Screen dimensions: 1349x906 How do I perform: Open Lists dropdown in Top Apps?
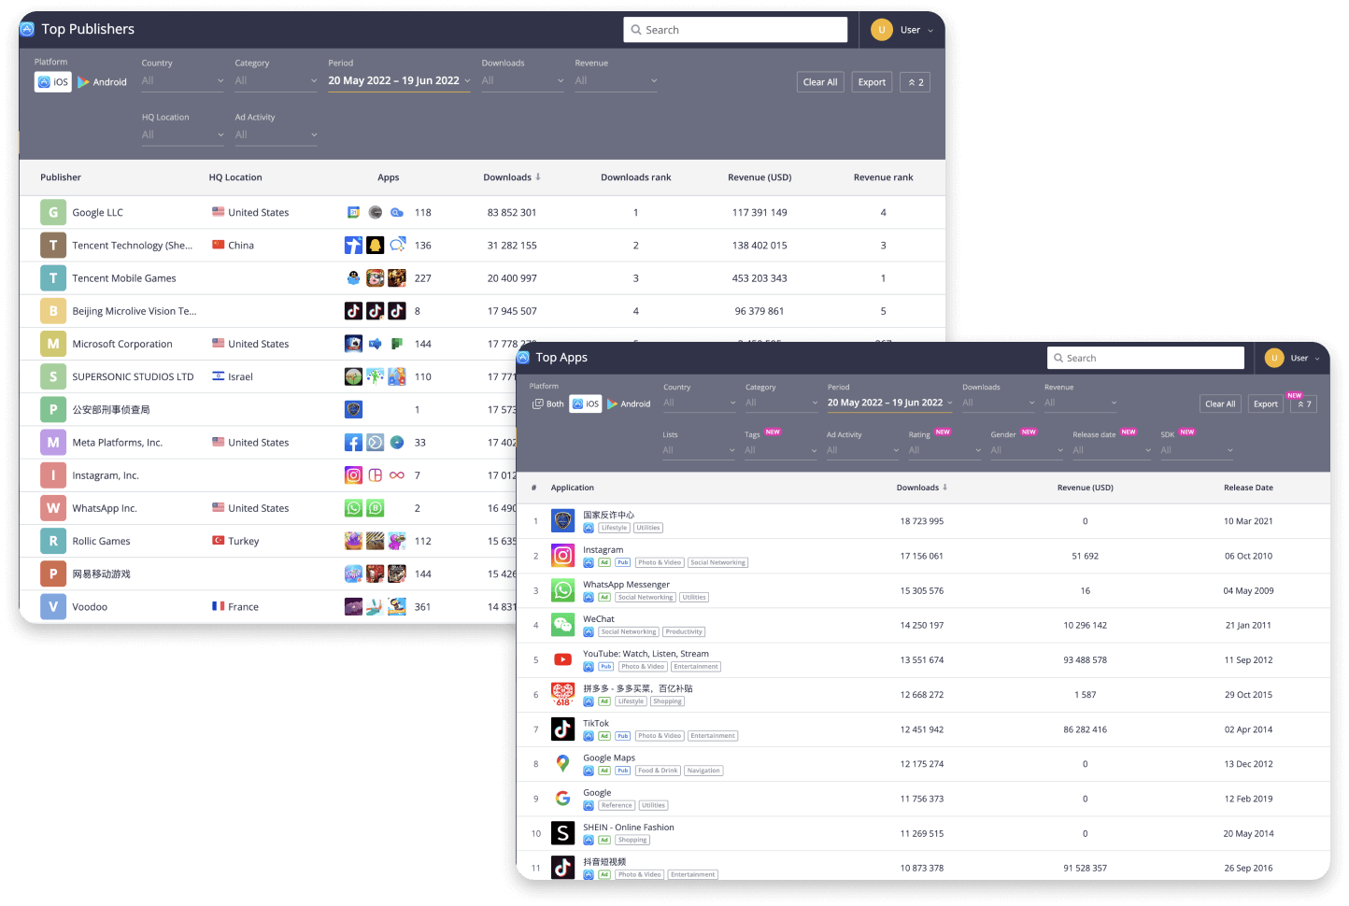[x=700, y=450]
